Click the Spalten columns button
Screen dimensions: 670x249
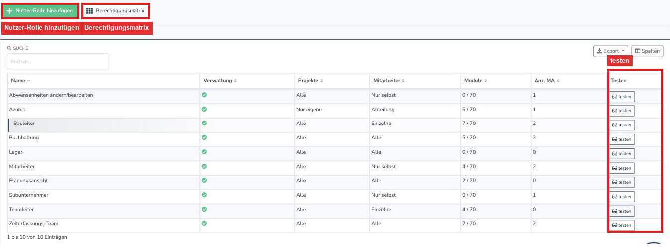pyautogui.click(x=647, y=51)
